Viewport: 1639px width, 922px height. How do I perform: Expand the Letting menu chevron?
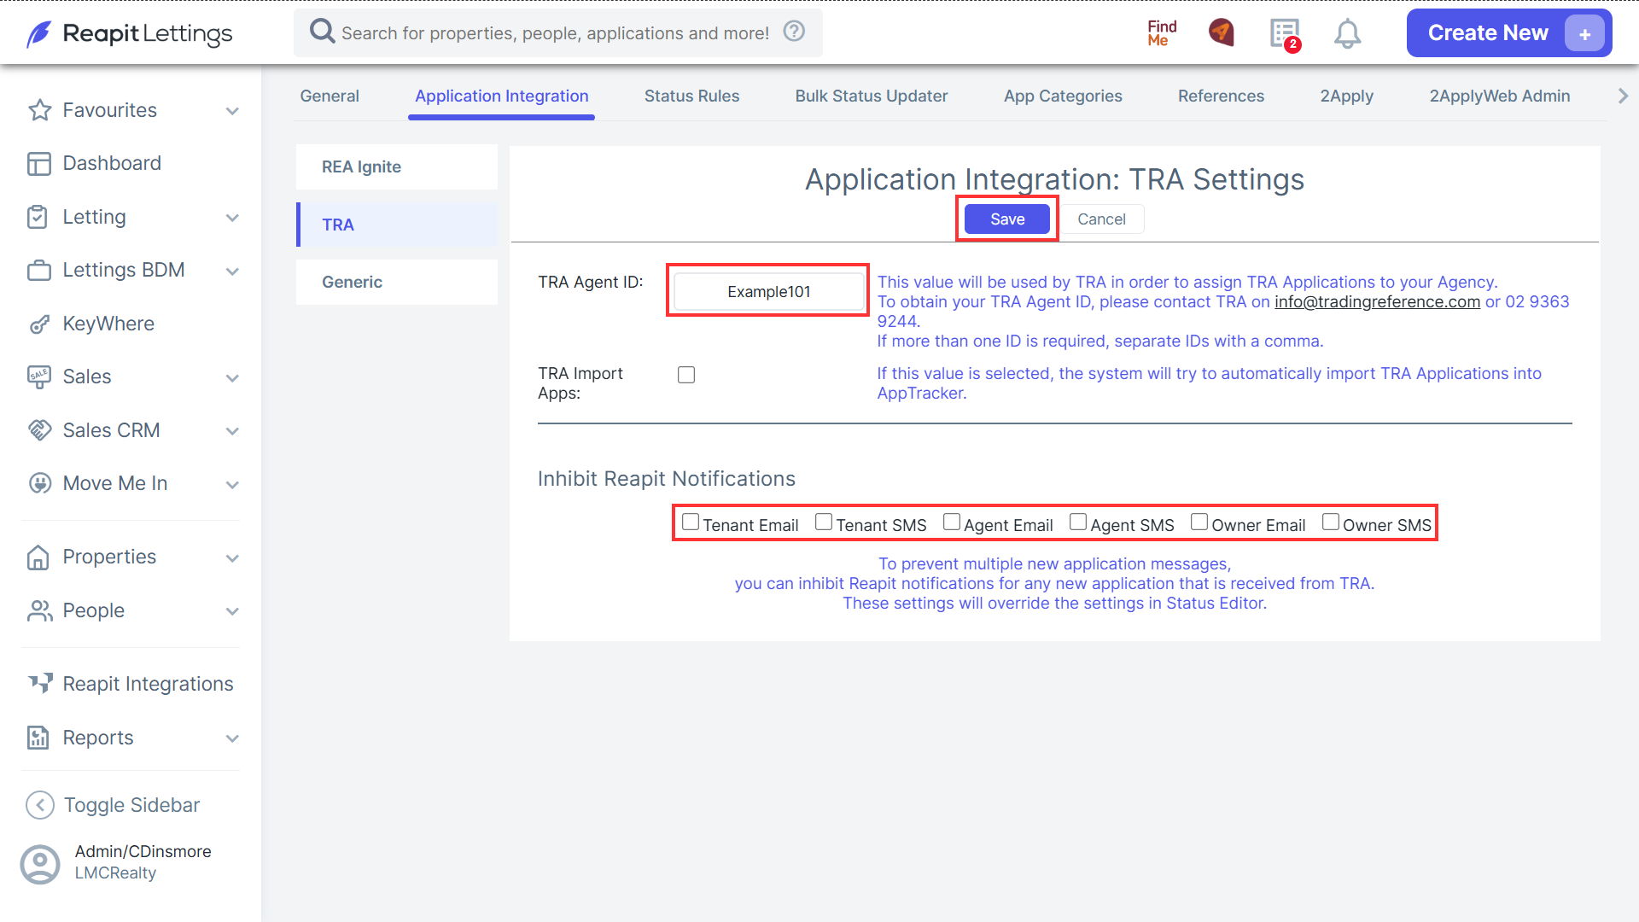(232, 218)
